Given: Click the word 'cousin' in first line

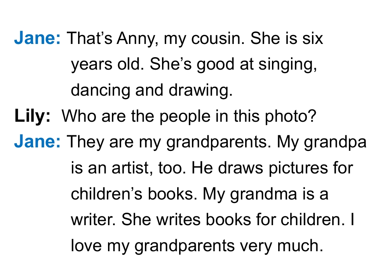Looking at the screenshot, I should (x=218, y=38).
